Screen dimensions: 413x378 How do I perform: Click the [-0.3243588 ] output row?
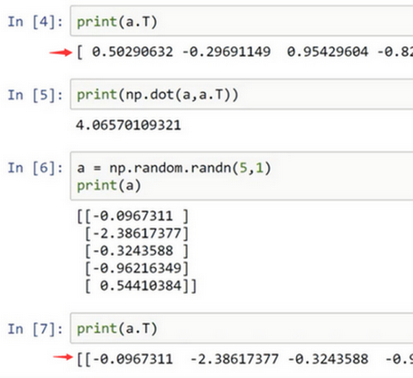(x=137, y=251)
